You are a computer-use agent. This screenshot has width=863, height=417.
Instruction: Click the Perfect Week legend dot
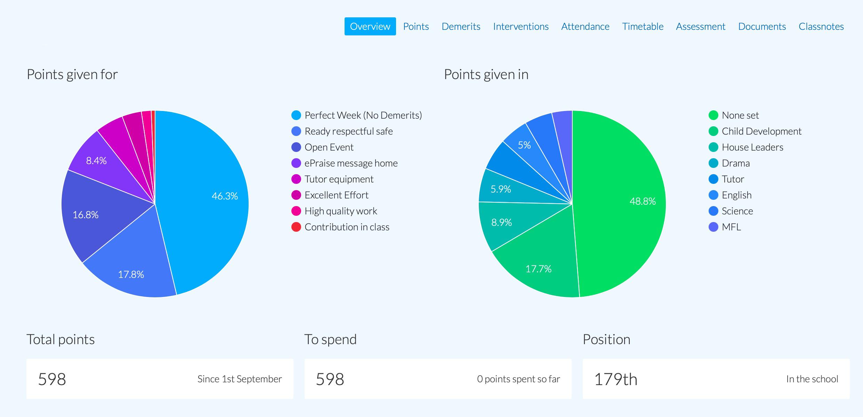[296, 115]
